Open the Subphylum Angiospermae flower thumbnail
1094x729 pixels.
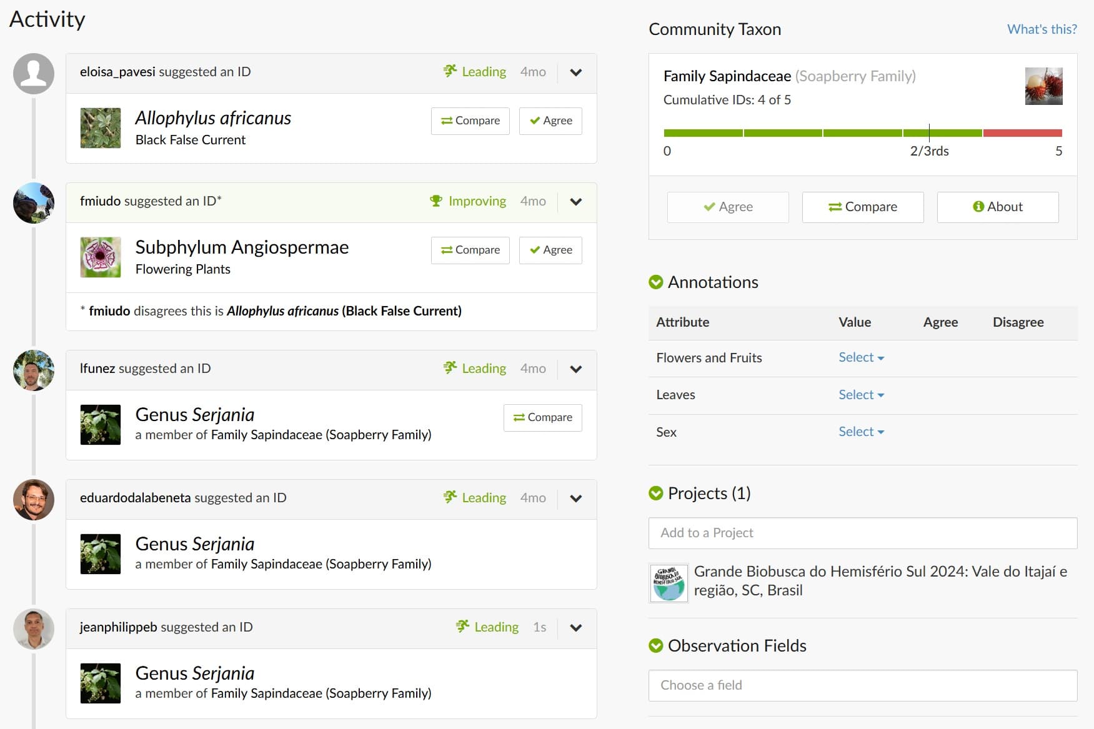(x=101, y=257)
